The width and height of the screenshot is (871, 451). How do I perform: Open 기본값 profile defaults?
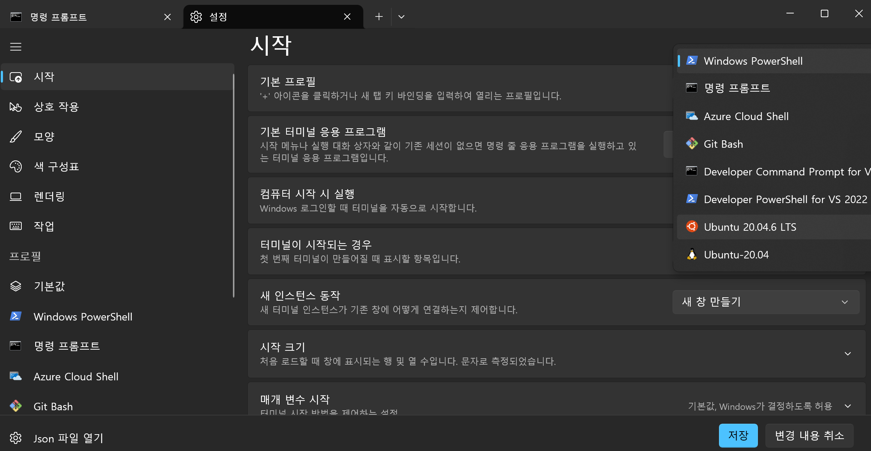coord(118,286)
